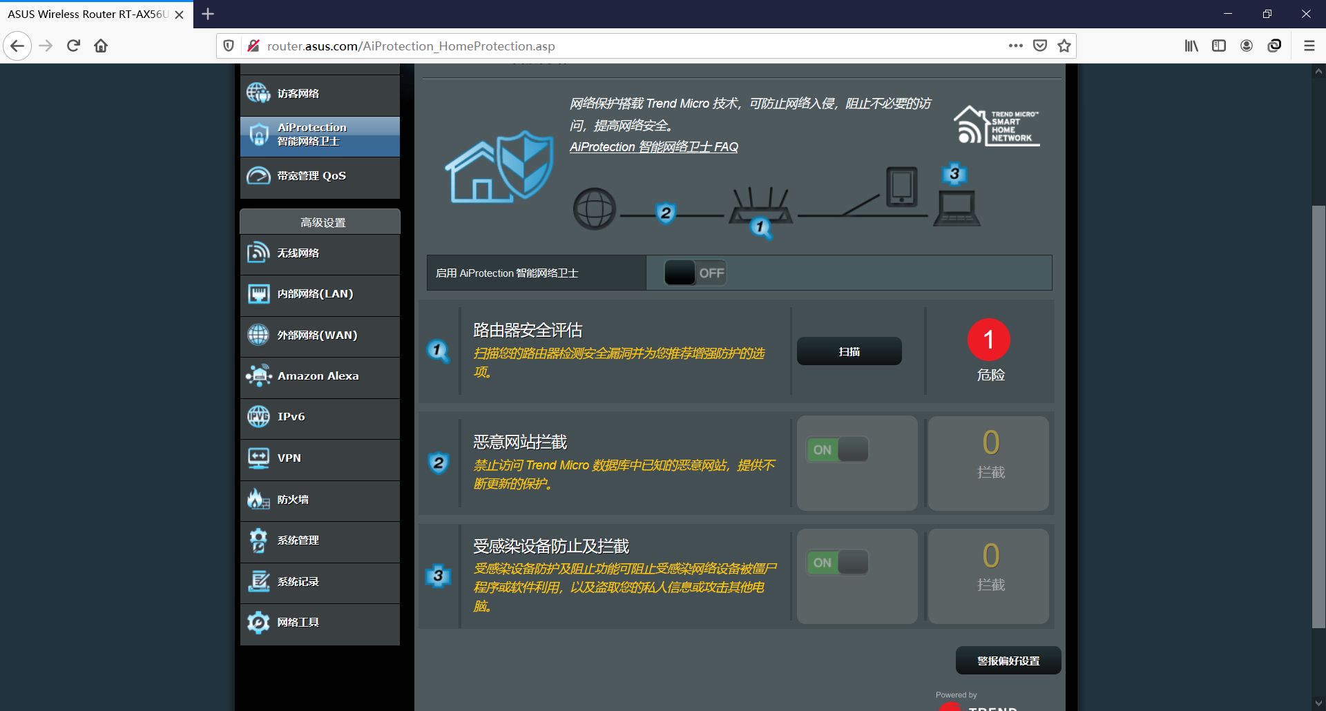Open the 带宽管理 QoS gauge icon
1326x711 pixels.
pos(258,175)
